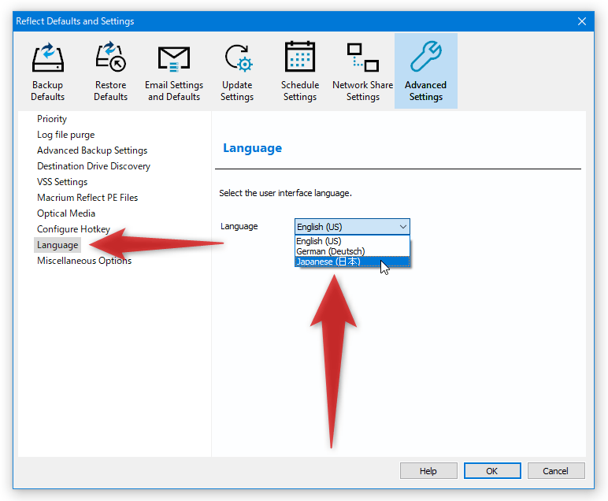Open the Backup Defaults section
Viewport: 608px width, 501px height.
coord(48,71)
